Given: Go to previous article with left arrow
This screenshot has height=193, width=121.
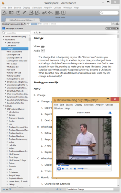Looking at the screenshot, I should click(57, 189).
